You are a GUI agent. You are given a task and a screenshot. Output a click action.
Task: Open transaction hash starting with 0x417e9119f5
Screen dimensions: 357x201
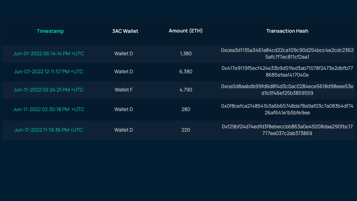click(287, 71)
